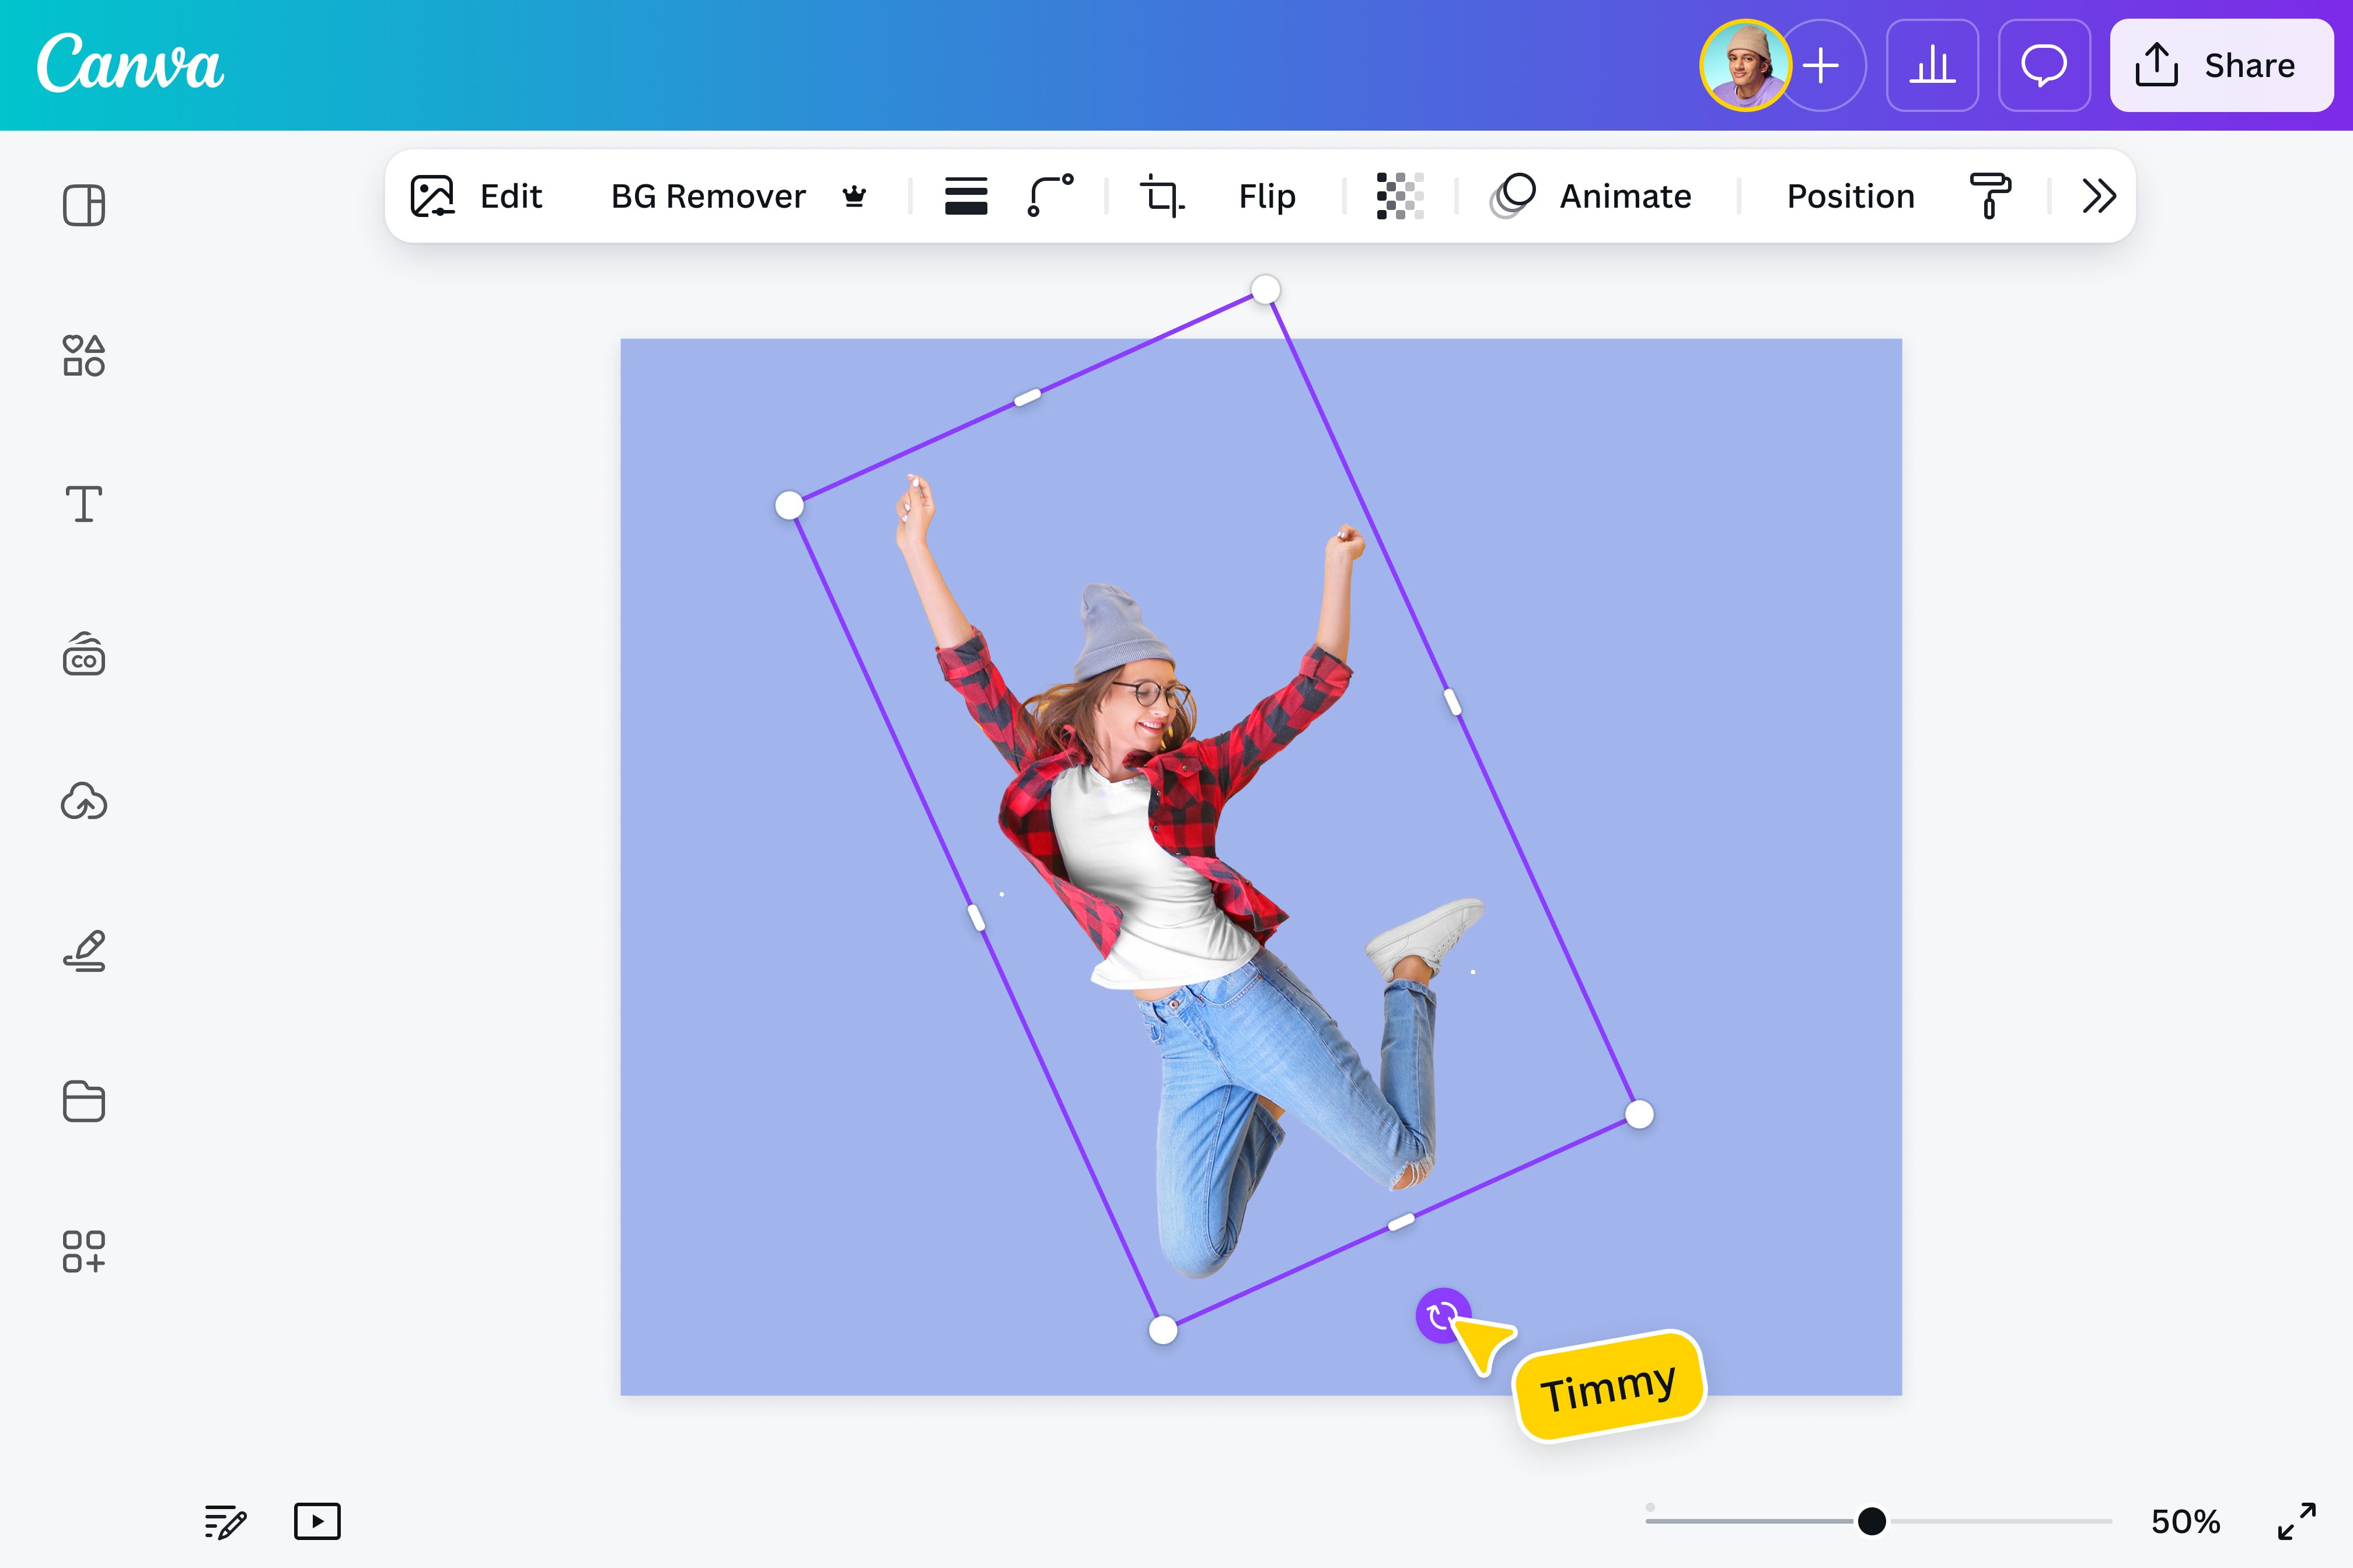Open the Elements panel

(x=84, y=356)
